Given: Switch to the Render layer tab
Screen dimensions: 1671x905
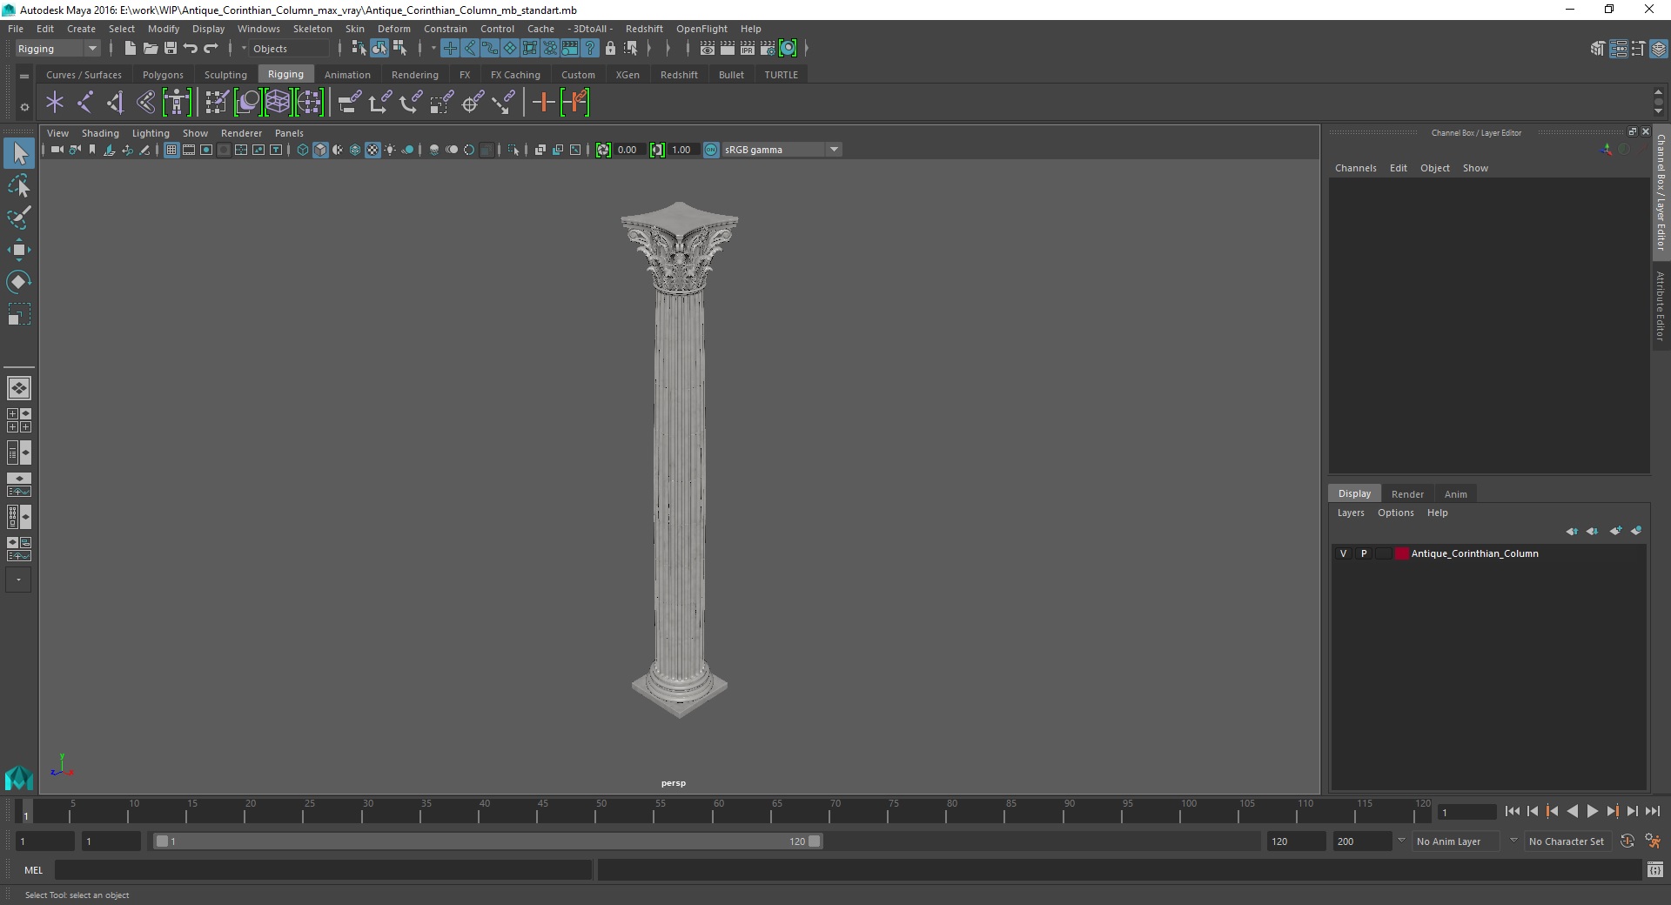Looking at the screenshot, I should (1407, 493).
